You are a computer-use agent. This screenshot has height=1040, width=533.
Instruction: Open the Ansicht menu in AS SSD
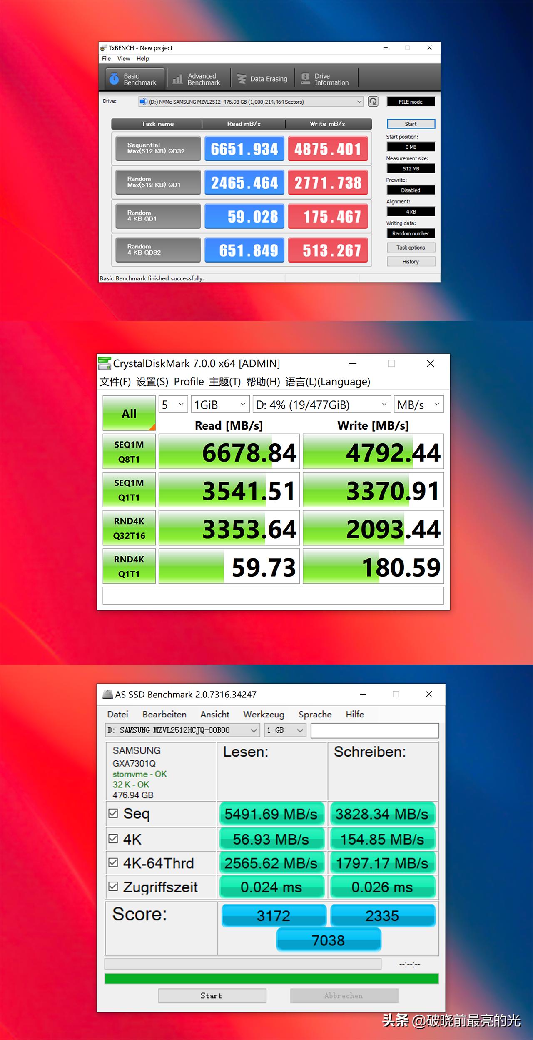(215, 714)
